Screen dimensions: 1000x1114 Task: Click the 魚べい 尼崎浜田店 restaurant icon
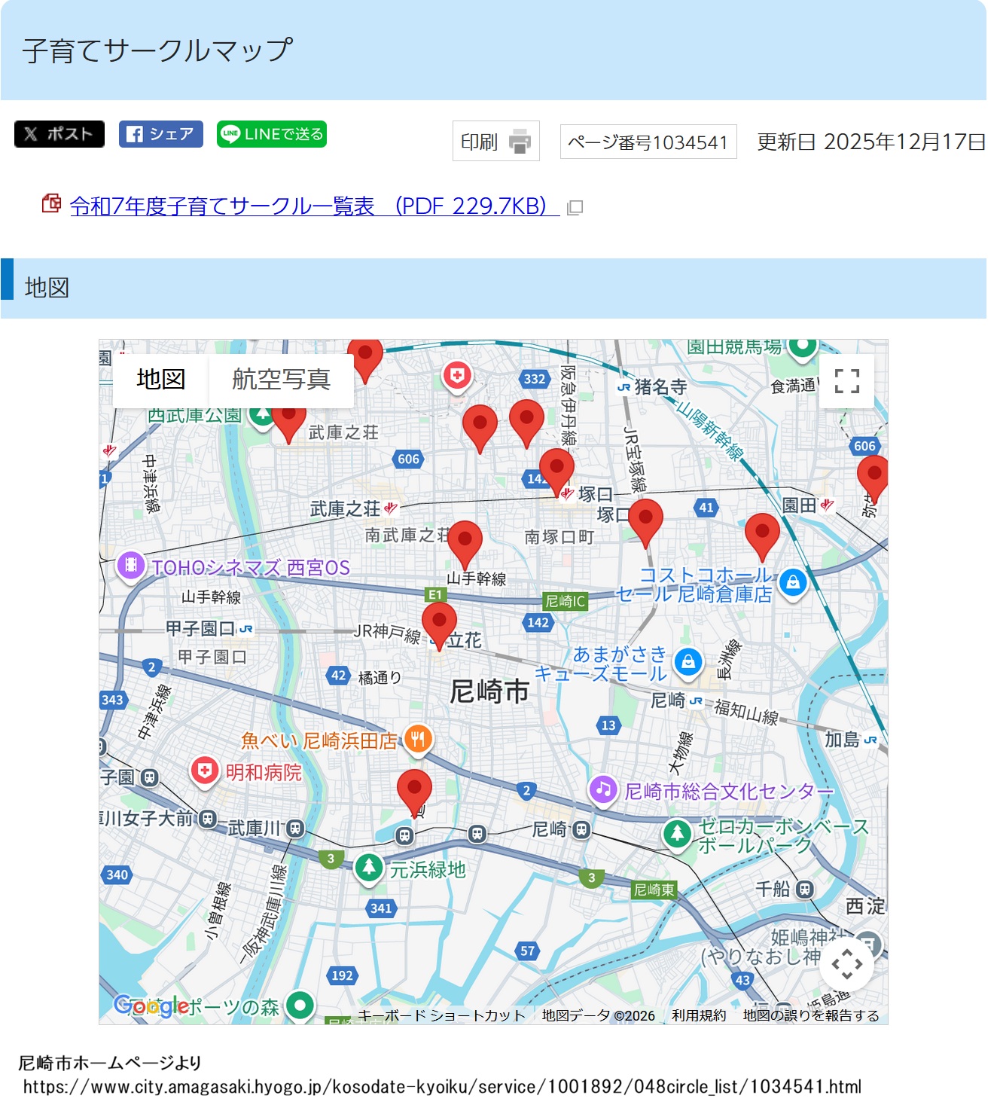tap(418, 739)
